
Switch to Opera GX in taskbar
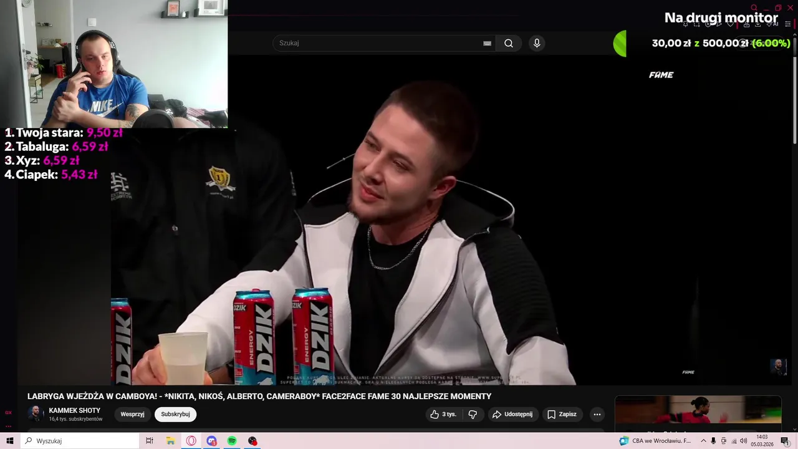click(x=191, y=441)
